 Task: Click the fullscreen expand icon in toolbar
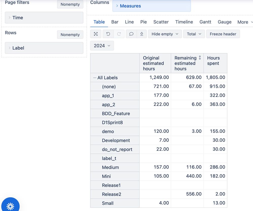click(x=96, y=34)
